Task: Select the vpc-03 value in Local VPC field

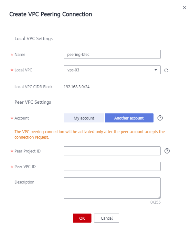Action: (x=73, y=70)
